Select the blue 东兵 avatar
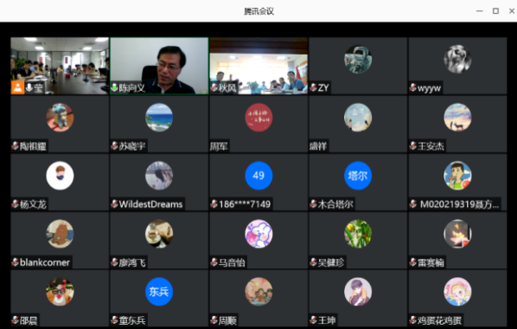This screenshot has height=329, width=517. point(159,292)
